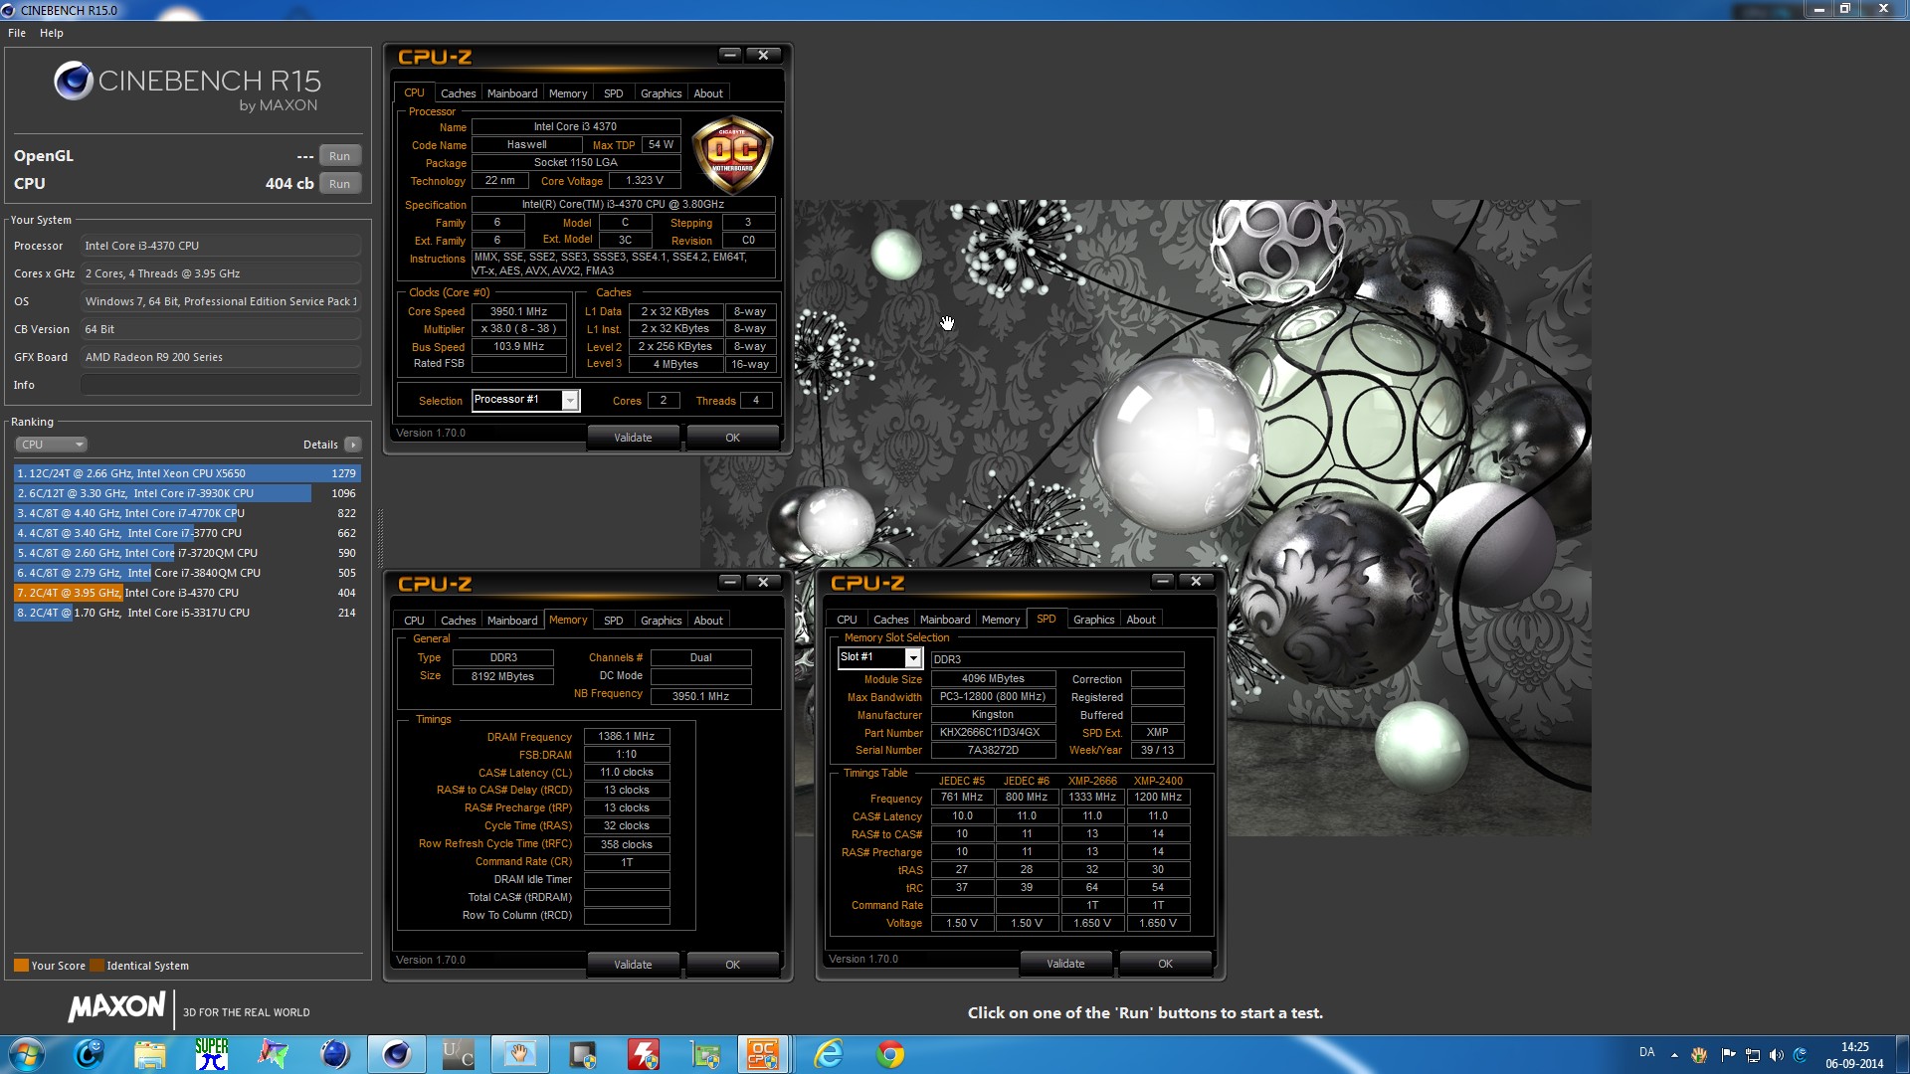The width and height of the screenshot is (1910, 1074).
Task: Click the hand cursor taskbar icon
Action: pyautogui.click(x=519, y=1054)
